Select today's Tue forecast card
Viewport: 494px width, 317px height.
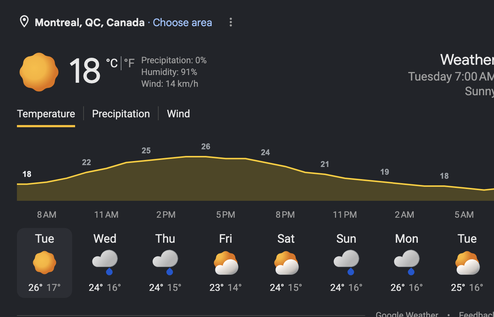coord(45,263)
